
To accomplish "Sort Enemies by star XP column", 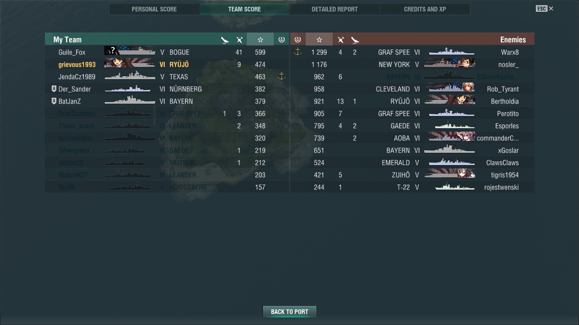I will (319, 39).
